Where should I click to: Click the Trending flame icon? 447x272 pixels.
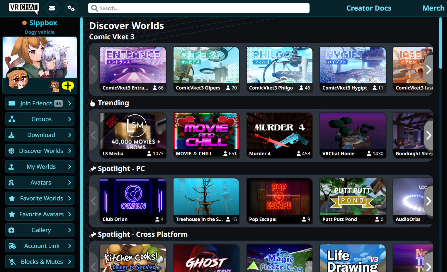tap(93, 103)
